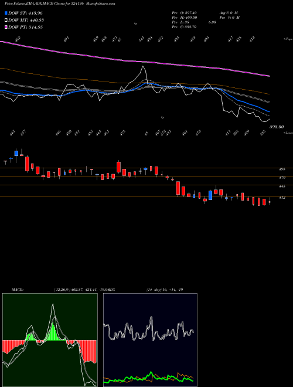Click the MACD panel title
This screenshot has height=387, width=293.
point(17,290)
